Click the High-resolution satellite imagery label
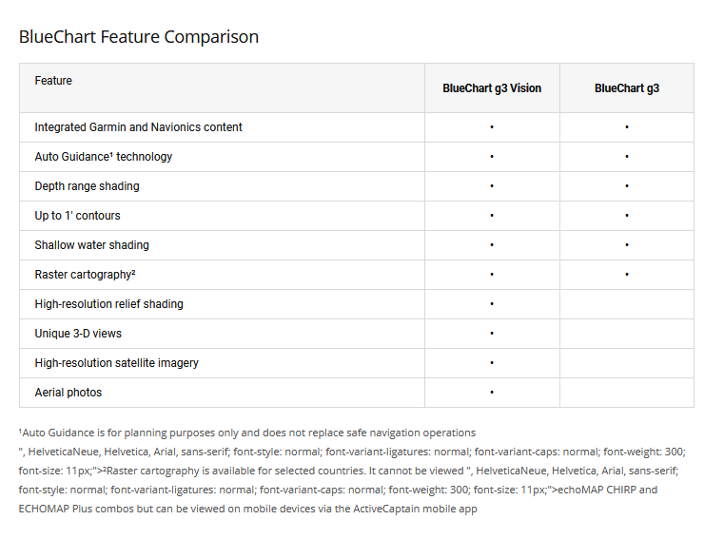The height and width of the screenshot is (539, 724). [116, 363]
